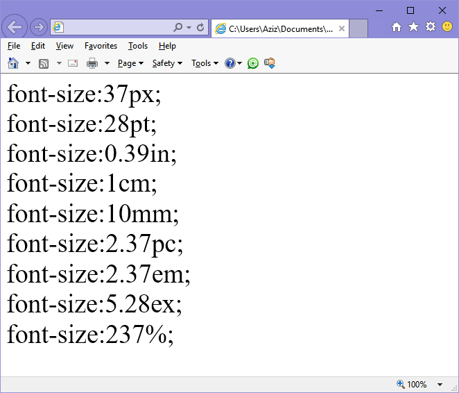The height and width of the screenshot is (393, 459).
Task: Click the messenger people toolbar icon
Action: pos(270,63)
